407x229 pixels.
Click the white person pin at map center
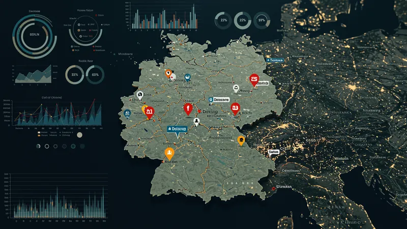tap(196, 122)
